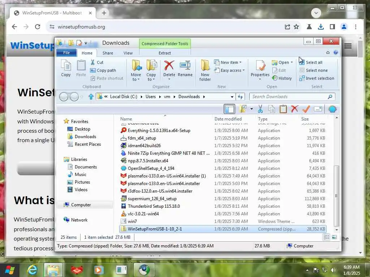
Task: Switch to the Share ribbon tab
Action: pyautogui.click(x=108, y=53)
